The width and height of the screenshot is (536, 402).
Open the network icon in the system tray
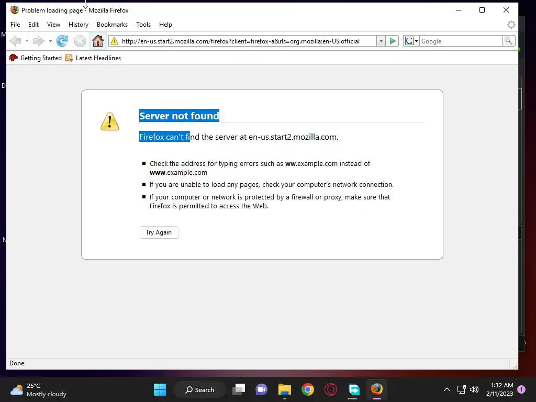coord(462,389)
